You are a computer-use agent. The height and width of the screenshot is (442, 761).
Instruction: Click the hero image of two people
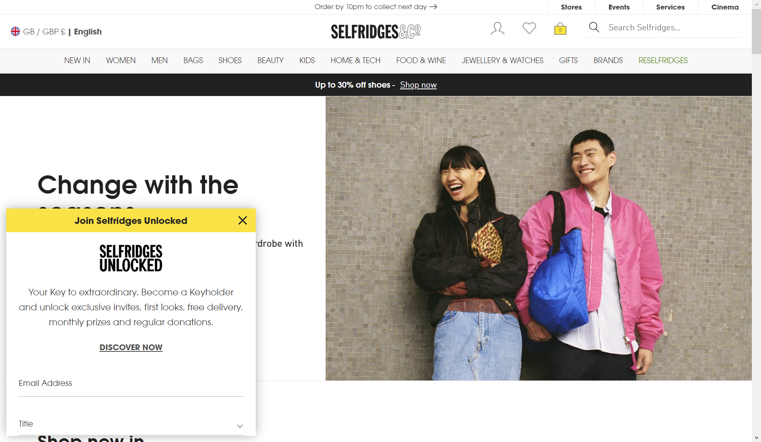coord(539,238)
